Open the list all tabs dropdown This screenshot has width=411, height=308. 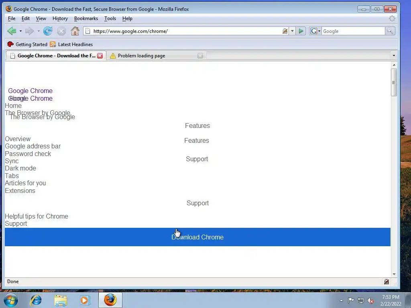pyautogui.click(x=394, y=55)
